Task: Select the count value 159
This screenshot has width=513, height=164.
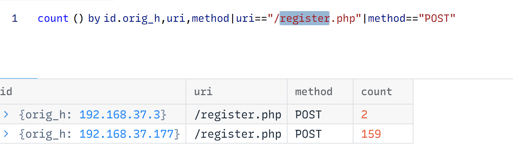Action: pyautogui.click(x=371, y=134)
